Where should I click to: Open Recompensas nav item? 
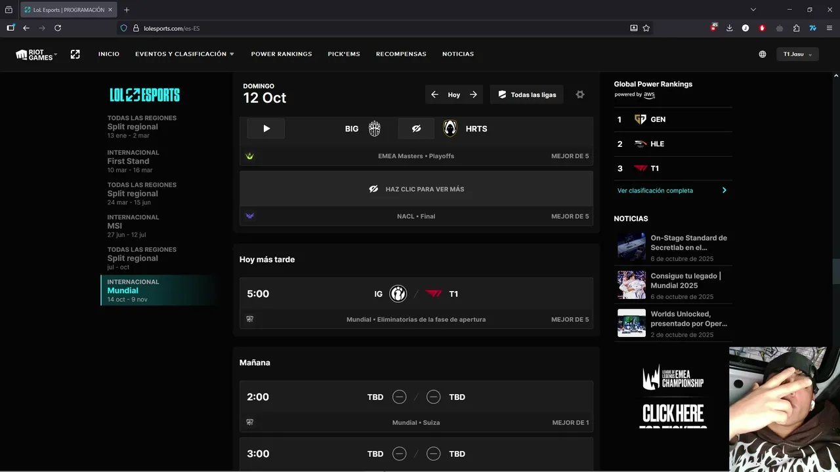[401, 54]
